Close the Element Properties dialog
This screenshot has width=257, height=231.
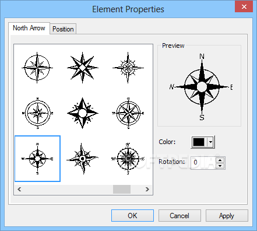[x=244, y=6]
